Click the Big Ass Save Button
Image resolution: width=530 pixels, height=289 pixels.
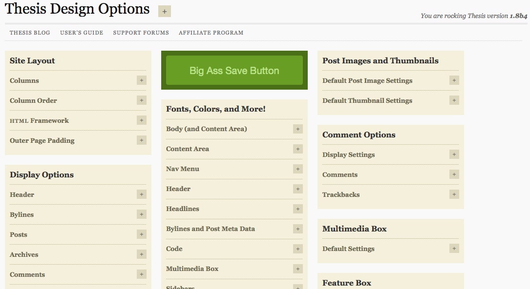(x=234, y=70)
